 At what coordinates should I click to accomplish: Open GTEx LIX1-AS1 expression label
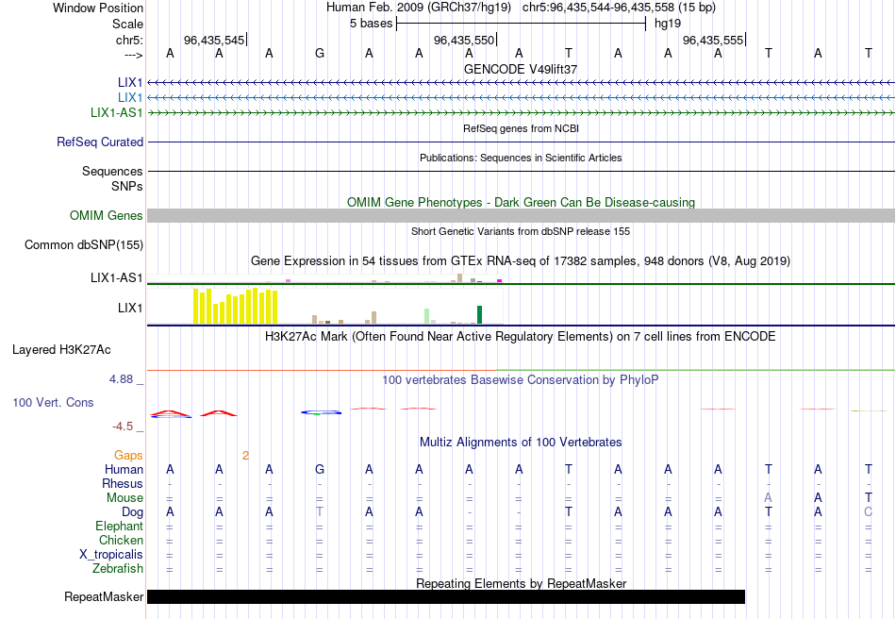(117, 277)
